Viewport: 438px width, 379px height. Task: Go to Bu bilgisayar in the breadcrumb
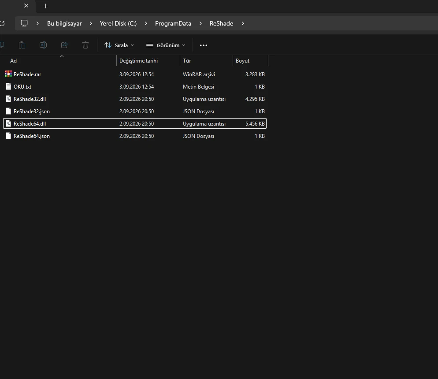coord(64,23)
